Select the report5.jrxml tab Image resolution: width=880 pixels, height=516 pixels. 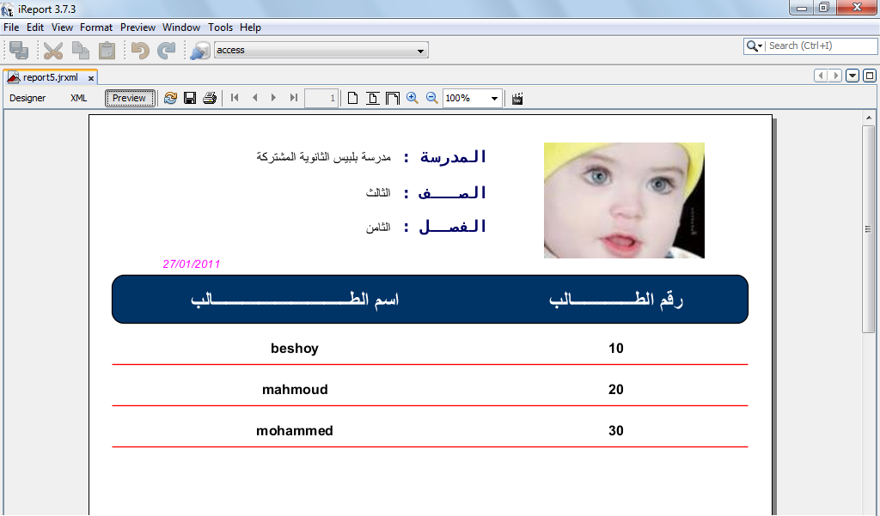(50, 77)
